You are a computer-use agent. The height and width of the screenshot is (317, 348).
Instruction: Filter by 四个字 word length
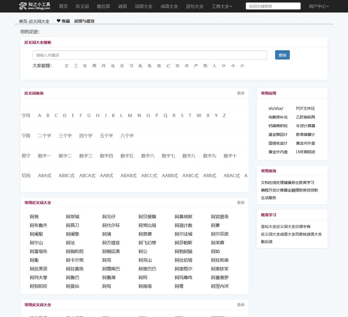pos(86,136)
